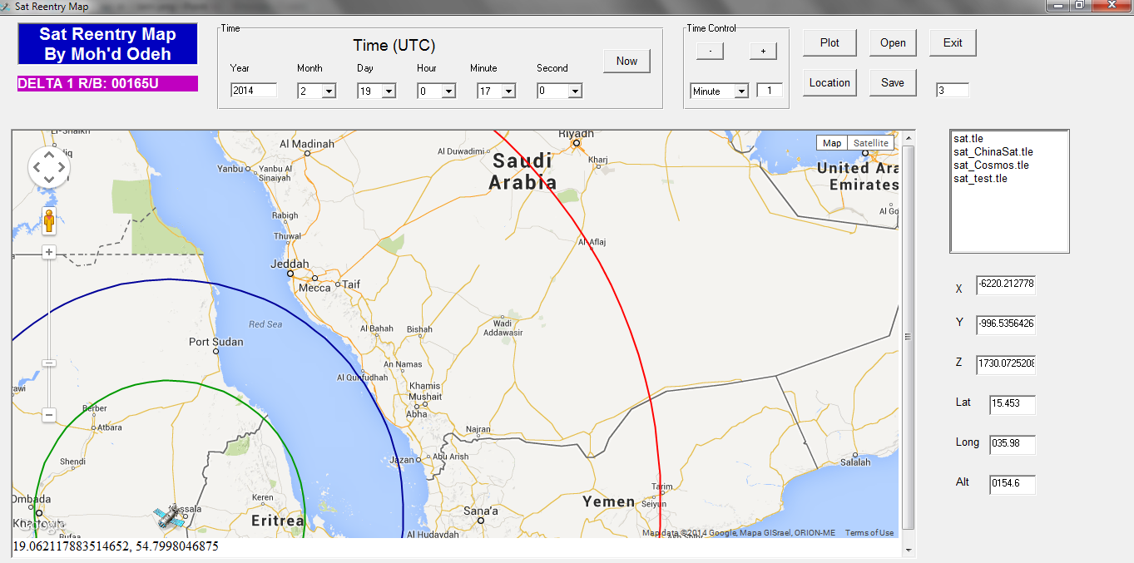Select sat.tle in the file list
This screenshot has height=563, width=1134.
(x=969, y=138)
